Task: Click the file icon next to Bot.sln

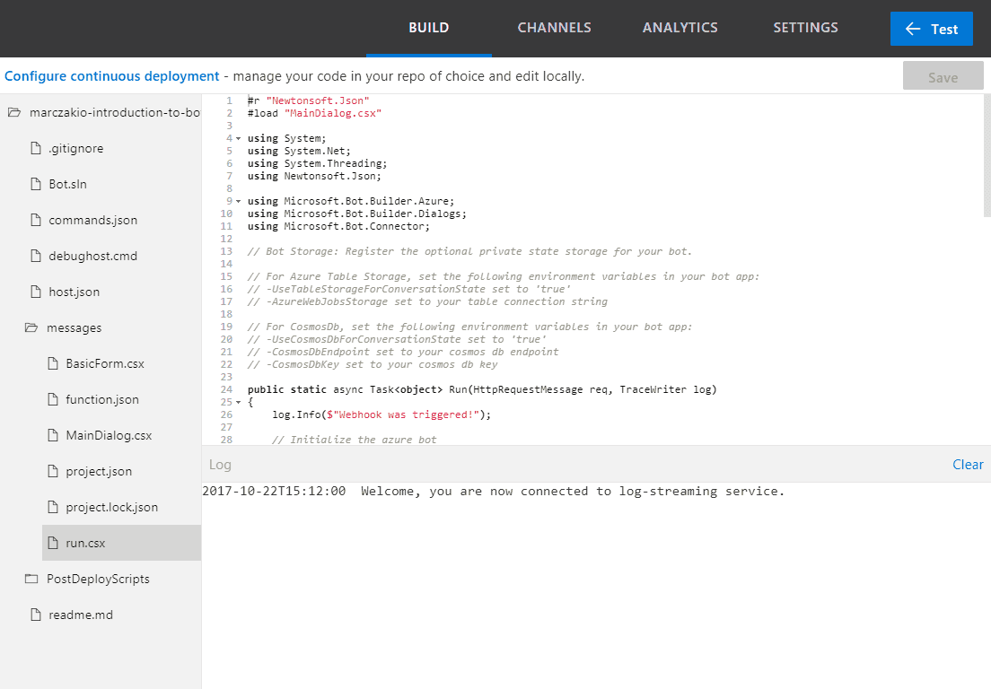Action: coord(36,184)
